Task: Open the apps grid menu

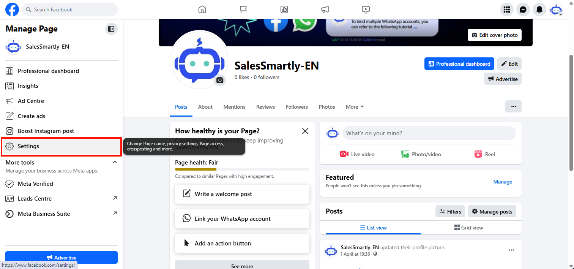Action: (x=506, y=9)
